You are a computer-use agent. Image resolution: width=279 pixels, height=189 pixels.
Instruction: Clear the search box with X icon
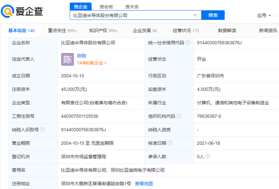(195, 15)
